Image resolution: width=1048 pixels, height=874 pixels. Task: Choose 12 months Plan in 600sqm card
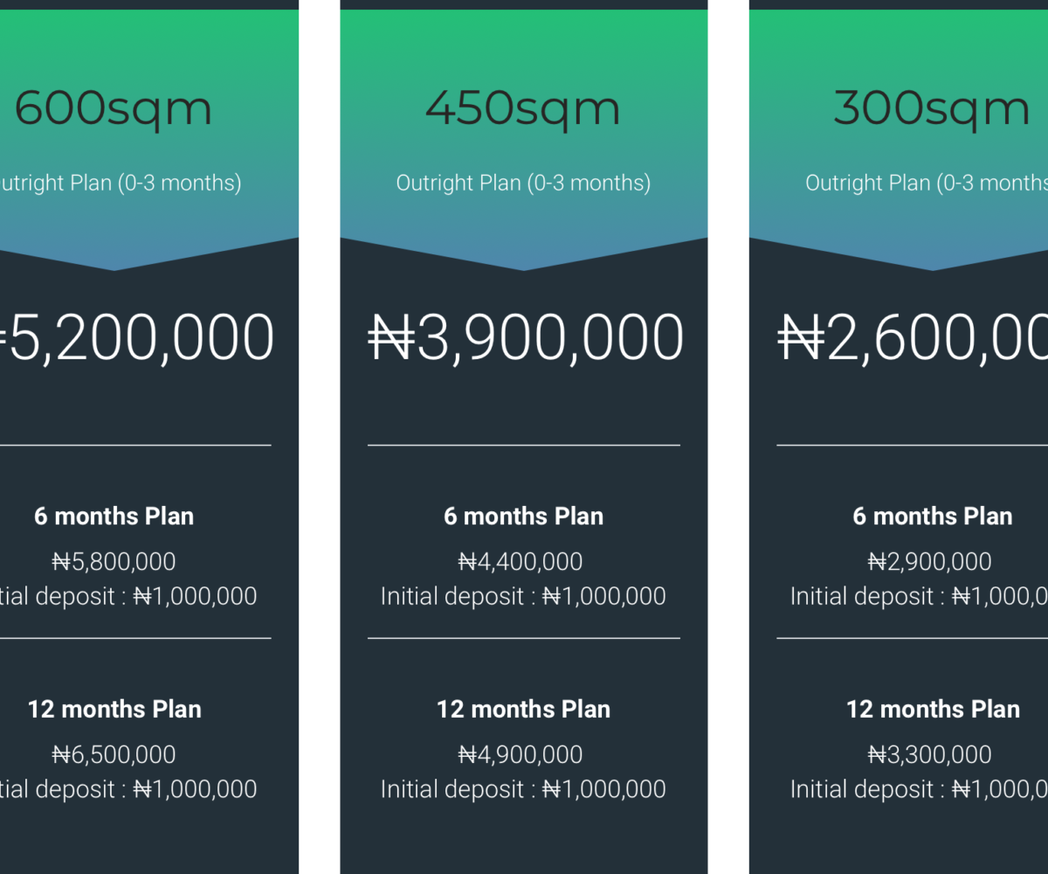pos(114,710)
